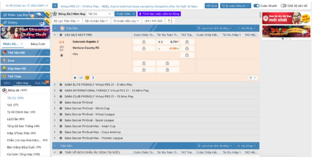Click the Kết Quả button

(x=211, y=6)
